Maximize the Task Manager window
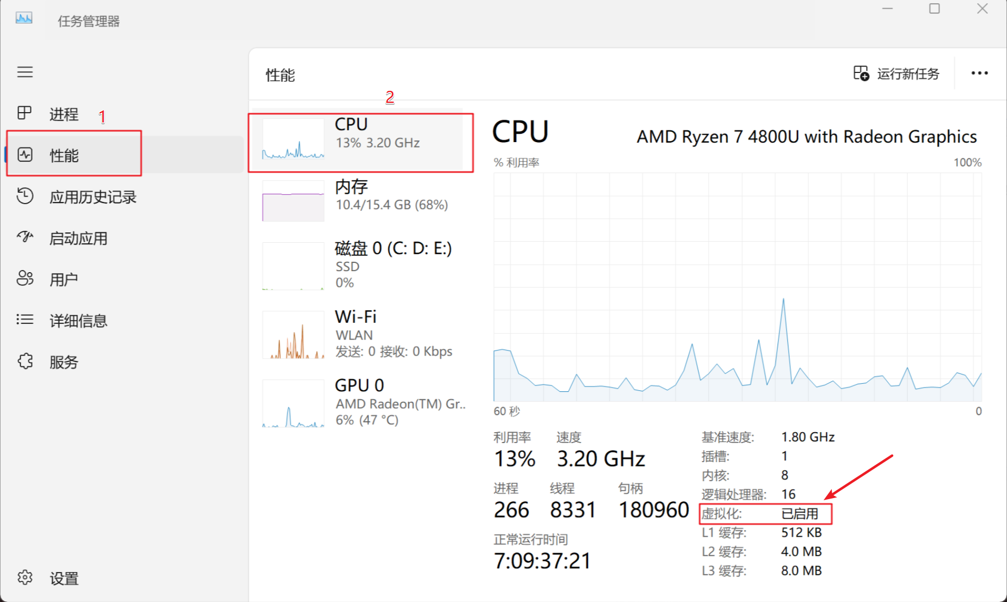This screenshot has height=602, width=1007. click(x=934, y=9)
